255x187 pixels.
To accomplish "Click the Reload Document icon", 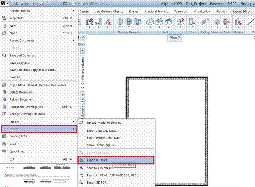I will click(x=4, y=99).
